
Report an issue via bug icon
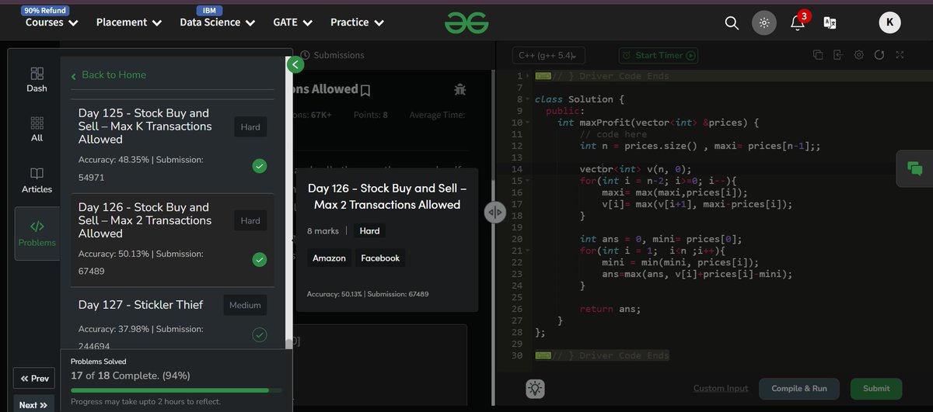pos(460,89)
